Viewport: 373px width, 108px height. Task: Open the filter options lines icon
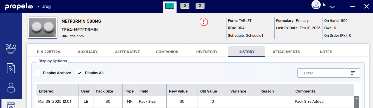(x=353, y=73)
